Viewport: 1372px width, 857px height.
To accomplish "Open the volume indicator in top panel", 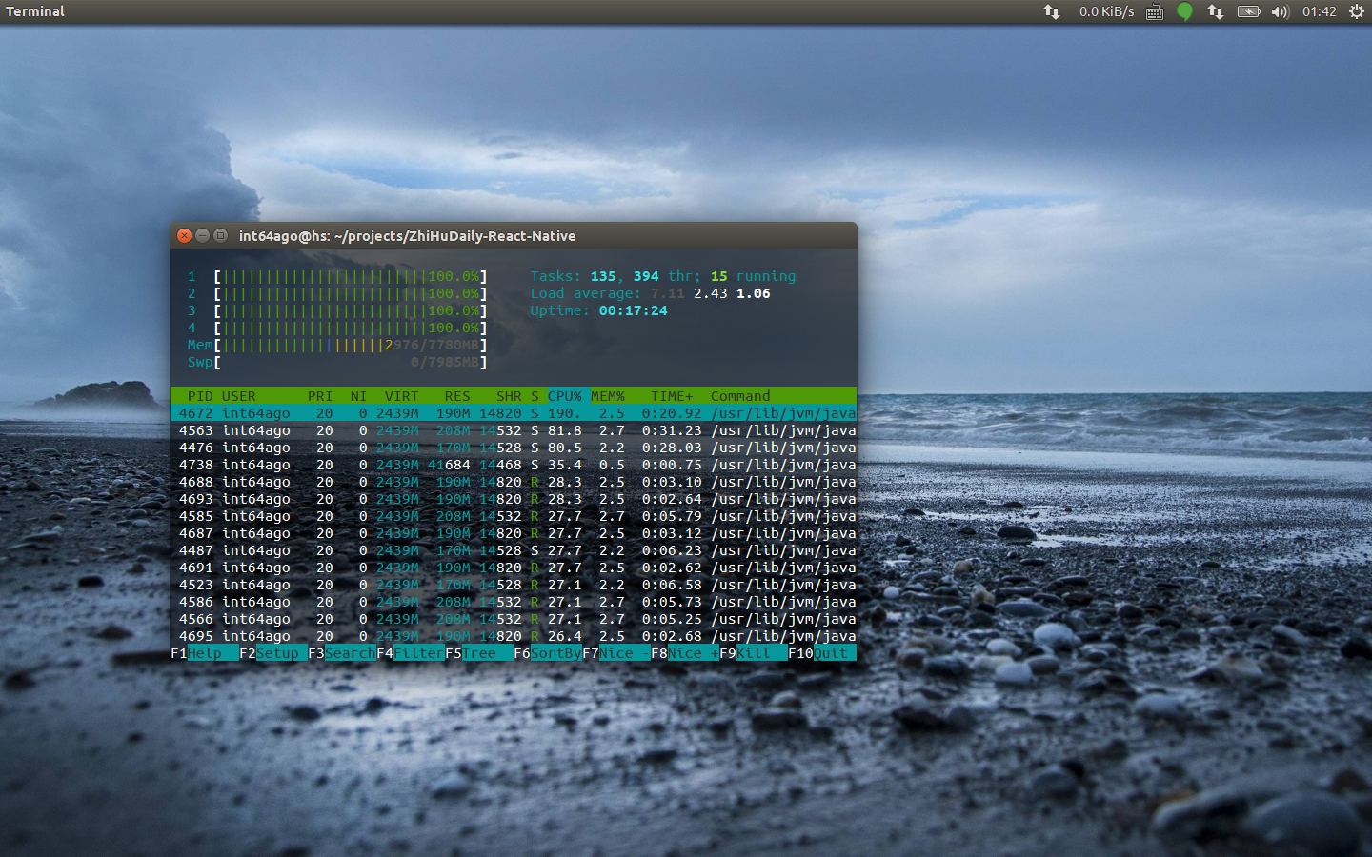I will (1280, 11).
